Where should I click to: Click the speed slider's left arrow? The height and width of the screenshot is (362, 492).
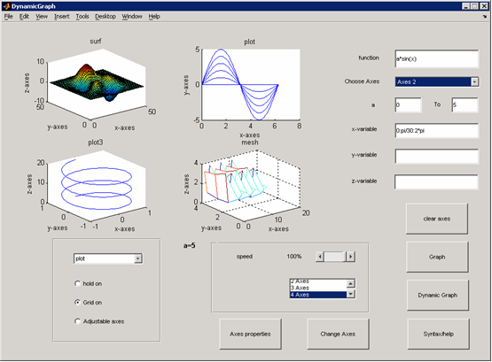point(319,257)
